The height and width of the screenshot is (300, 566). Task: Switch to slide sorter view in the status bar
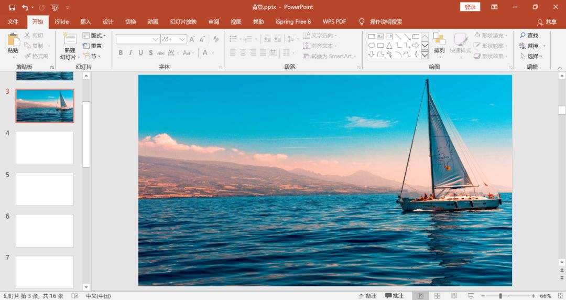tap(438, 296)
